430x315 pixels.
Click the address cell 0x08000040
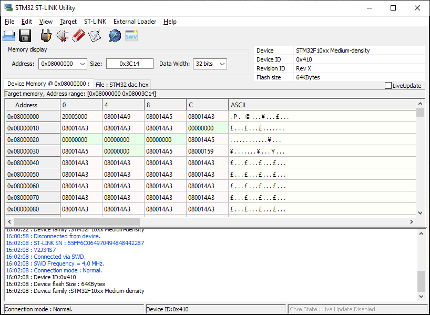click(33, 162)
